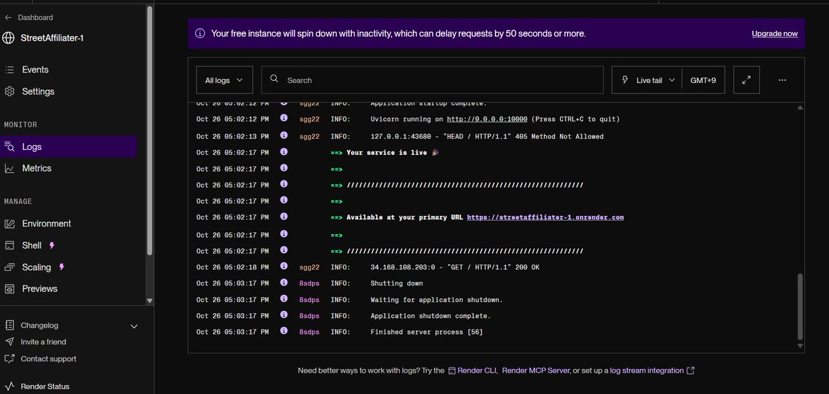The height and width of the screenshot is (394, 829).
Task: Click the sgg22 instance tag on 'Uvicorn running' row
Action: (309, 120)
